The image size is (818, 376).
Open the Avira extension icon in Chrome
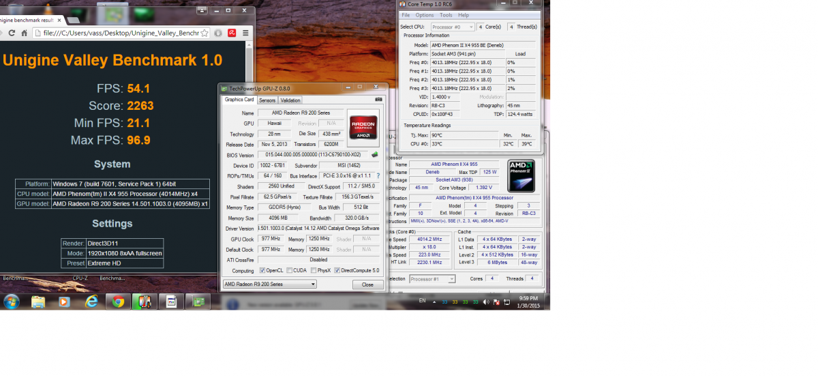(232, 33)
